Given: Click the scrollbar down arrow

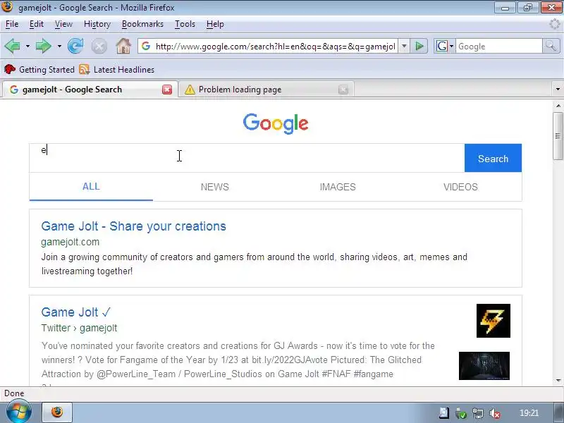Looking at the screenshot, I should pyautogui.click(x=558, y=381).
